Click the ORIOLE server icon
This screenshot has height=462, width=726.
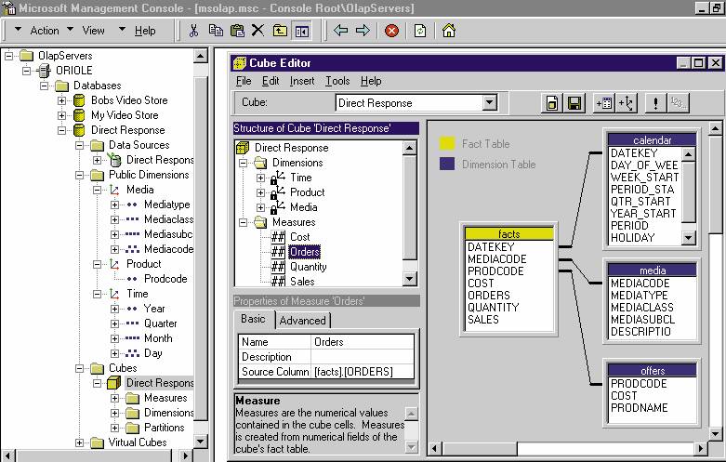coord(45,71)
